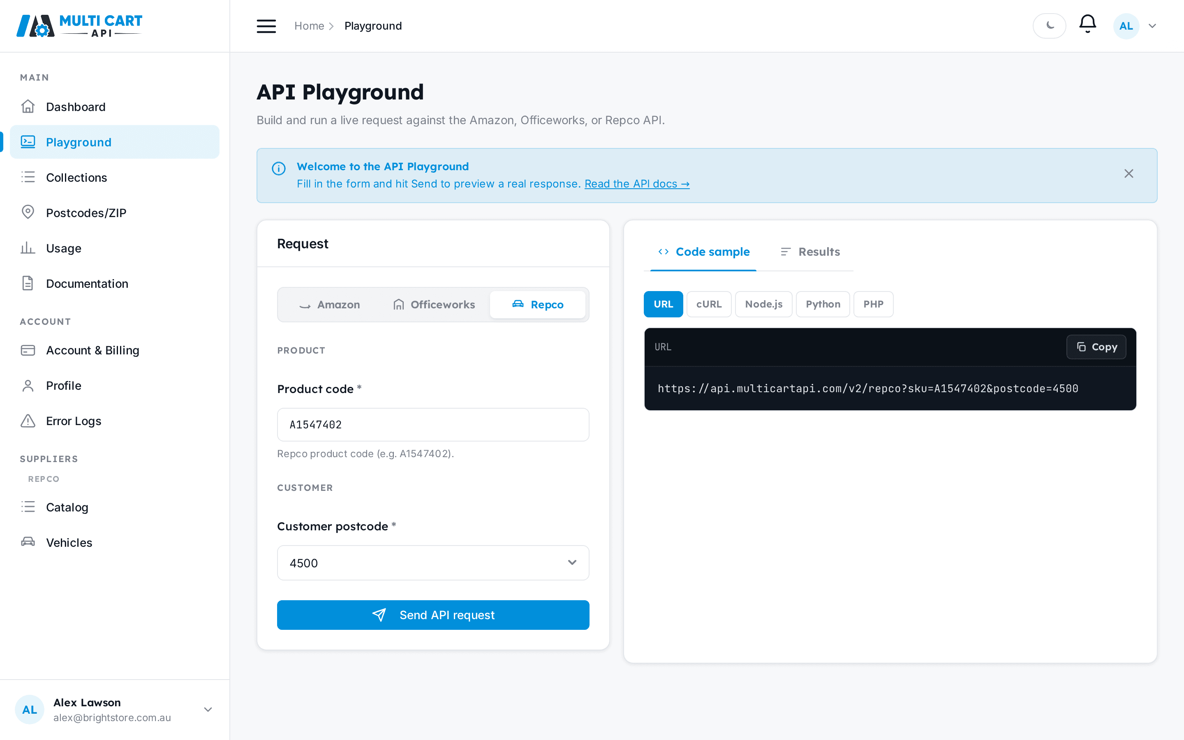Select the URL code format
This screenshot has width=1184, height=740.
[664, 304]
